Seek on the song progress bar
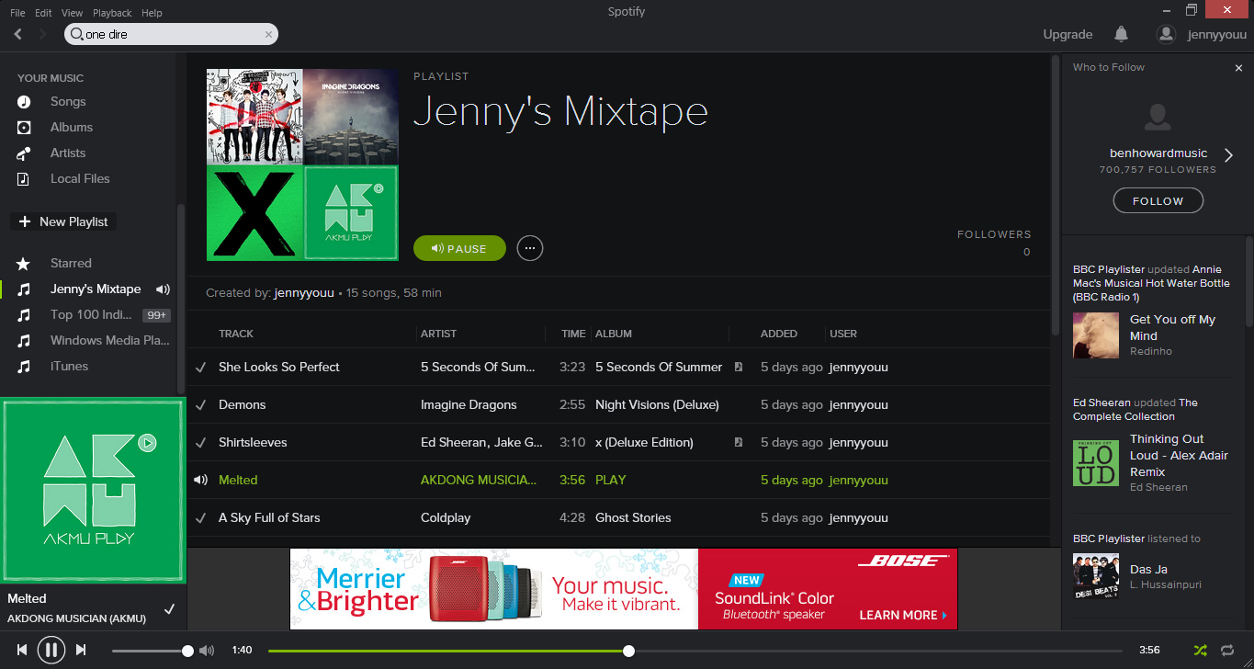This screenshot has height=669, width=1254. click(x=695, y=651)
